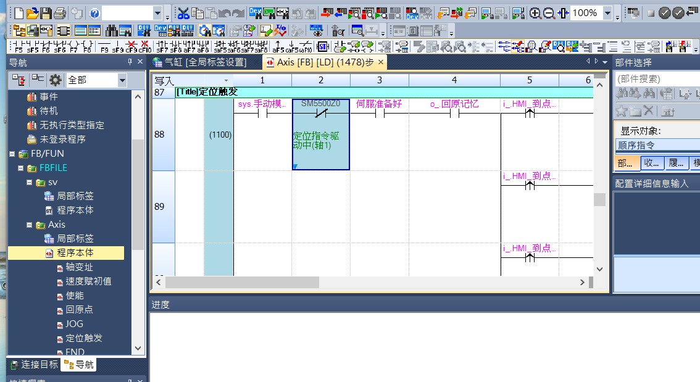Collapse the Axis folder node
This screenshot has width=700, height=382.
(x=30, y=225)
